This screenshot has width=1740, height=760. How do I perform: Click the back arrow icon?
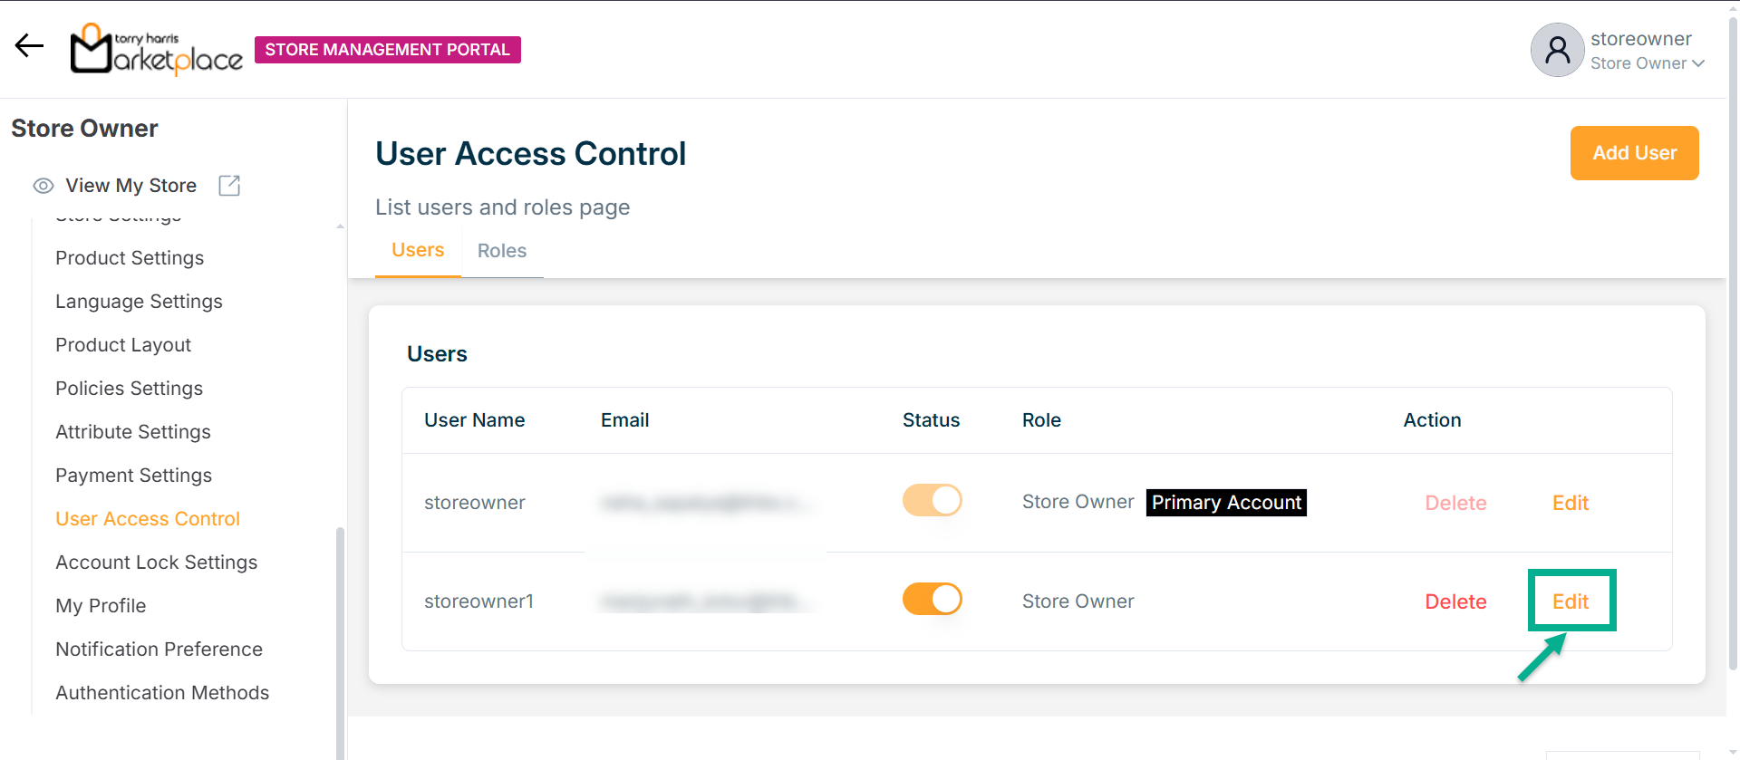(29, 46)
